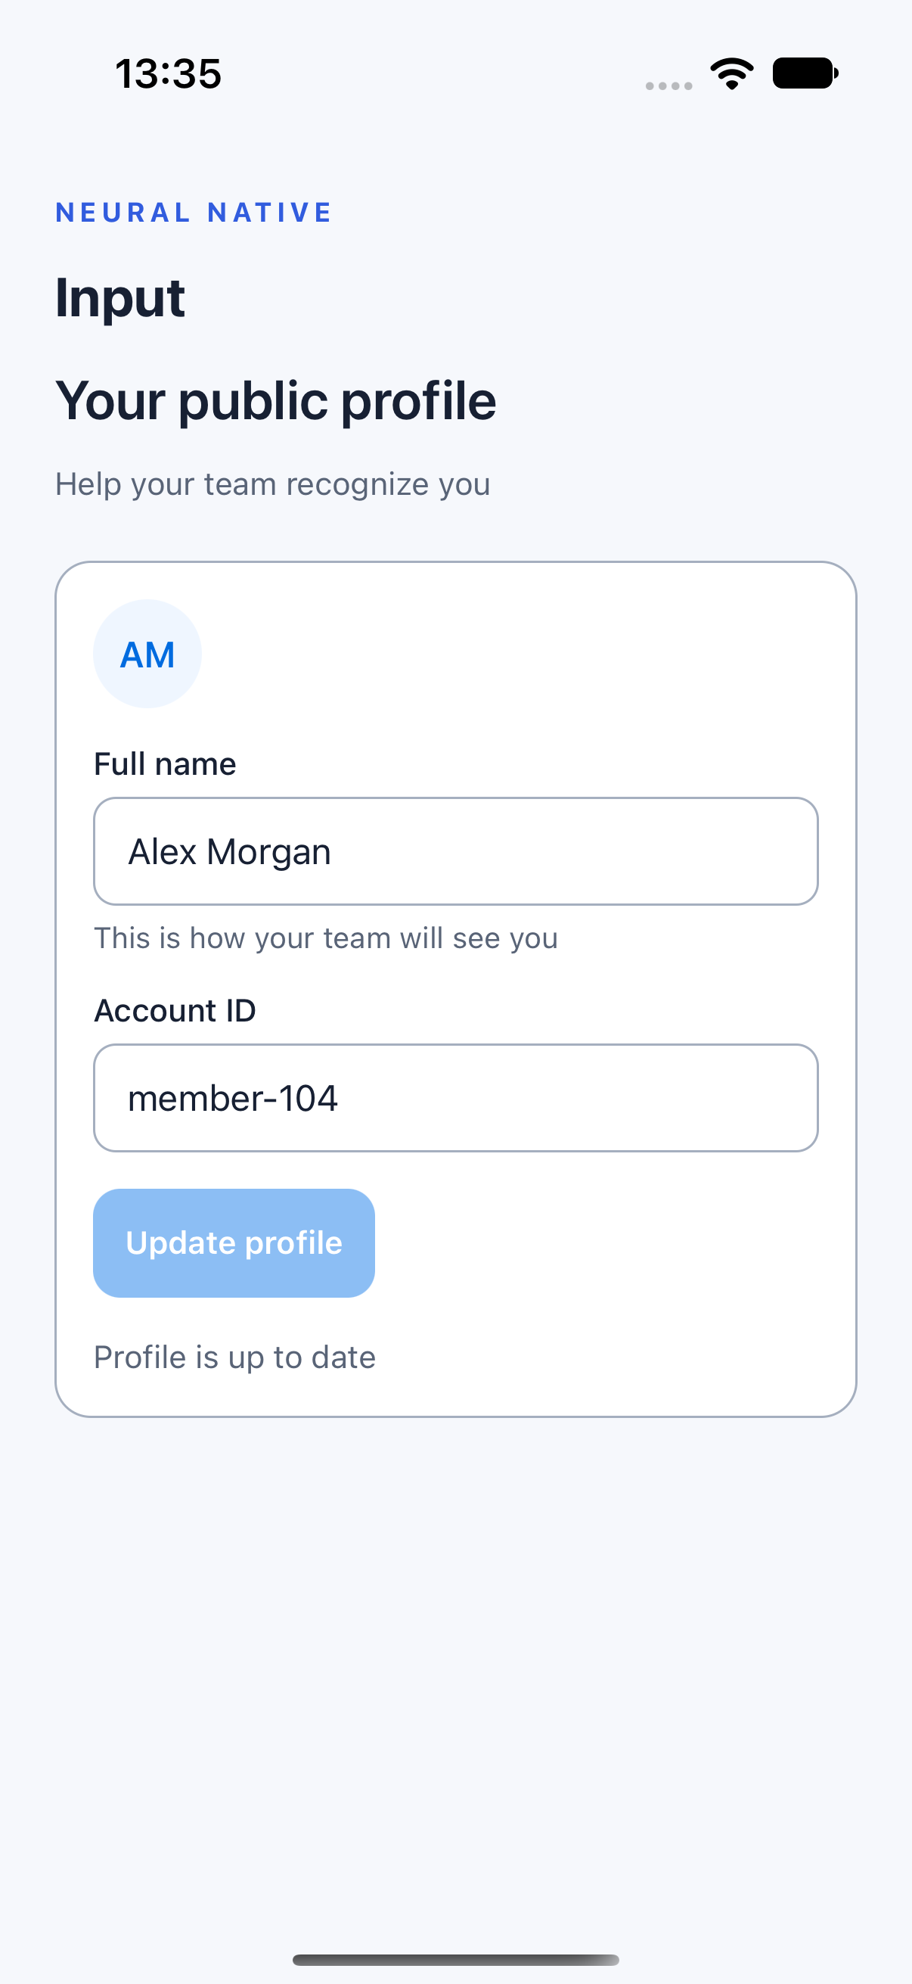Tap the Input page title
This screenshot has width=912, height=1984.
pyautogui.click(x=120, y=299)
